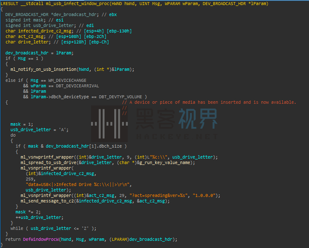Click the L"%c:\\" format string
The width and height of the screenshot is (309, 248).
click(x=159, y=157)
